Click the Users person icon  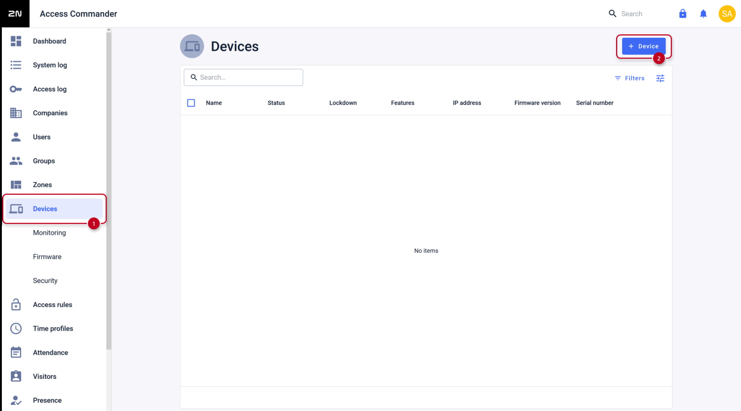(x=16, y=137)
